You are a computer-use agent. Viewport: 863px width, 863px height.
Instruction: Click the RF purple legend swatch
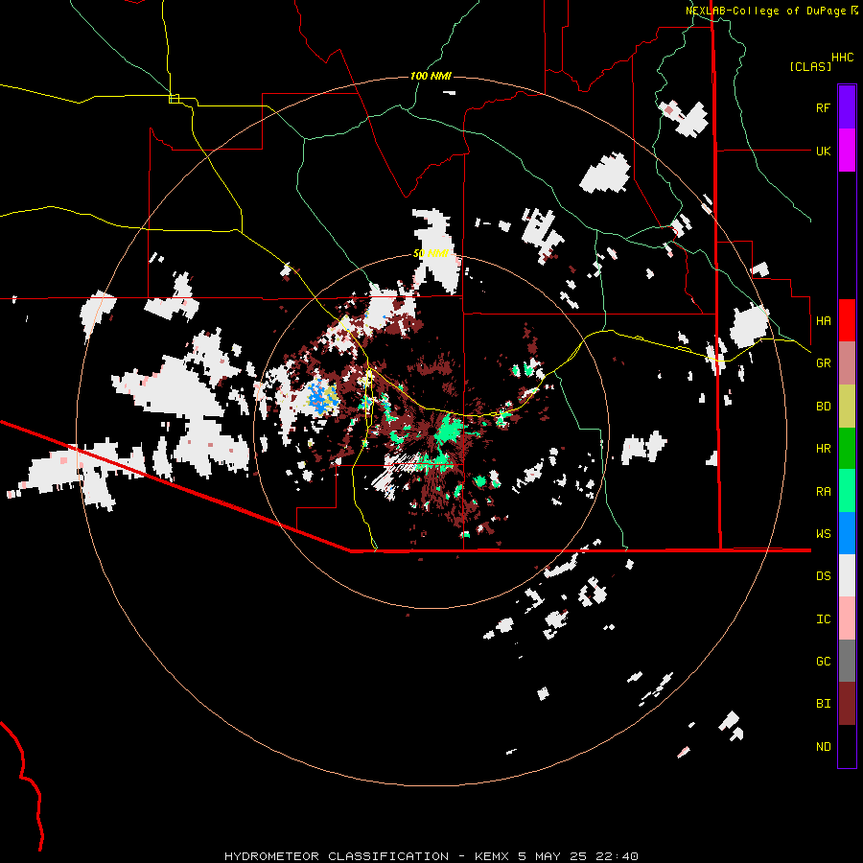coord(847,107)
